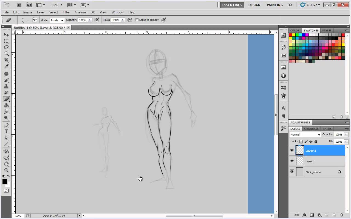351x219 pixels.
Task: Toggle visibility of Layer 1
Action: tap(292, 161)
